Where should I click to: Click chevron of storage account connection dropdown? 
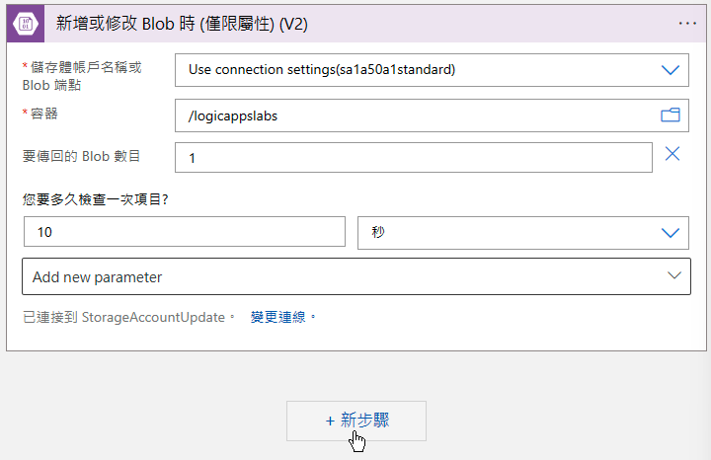click(671, 70)
